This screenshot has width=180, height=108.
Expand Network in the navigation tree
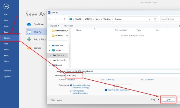point(49,65)
